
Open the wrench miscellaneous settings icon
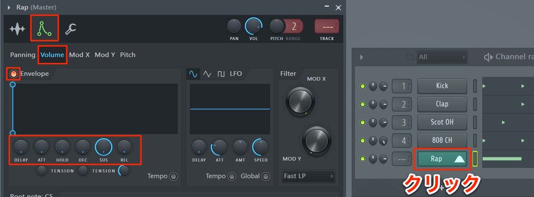click(70, 29)
